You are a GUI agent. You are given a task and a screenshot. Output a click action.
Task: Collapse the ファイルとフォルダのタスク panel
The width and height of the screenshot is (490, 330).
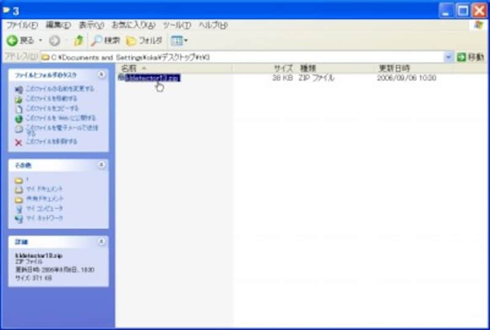click(x=101, y=75)
